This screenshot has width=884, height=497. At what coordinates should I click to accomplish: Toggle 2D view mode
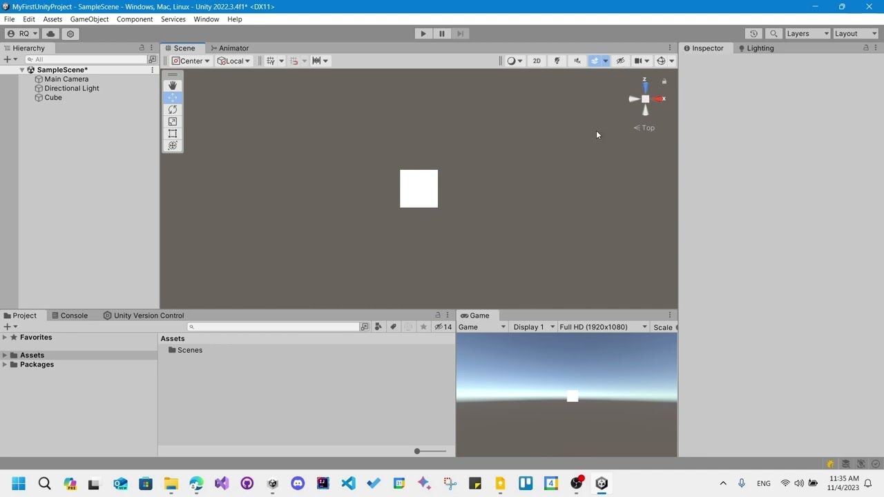click(x=537, y=61)
